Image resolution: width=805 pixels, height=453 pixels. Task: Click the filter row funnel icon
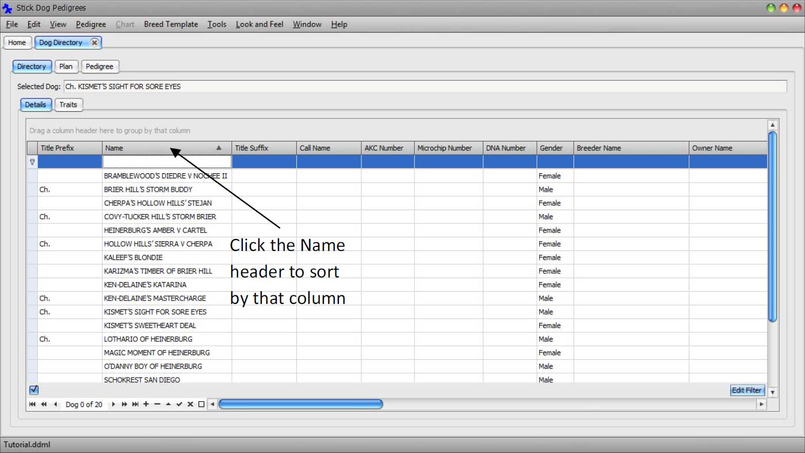(32, 162)
